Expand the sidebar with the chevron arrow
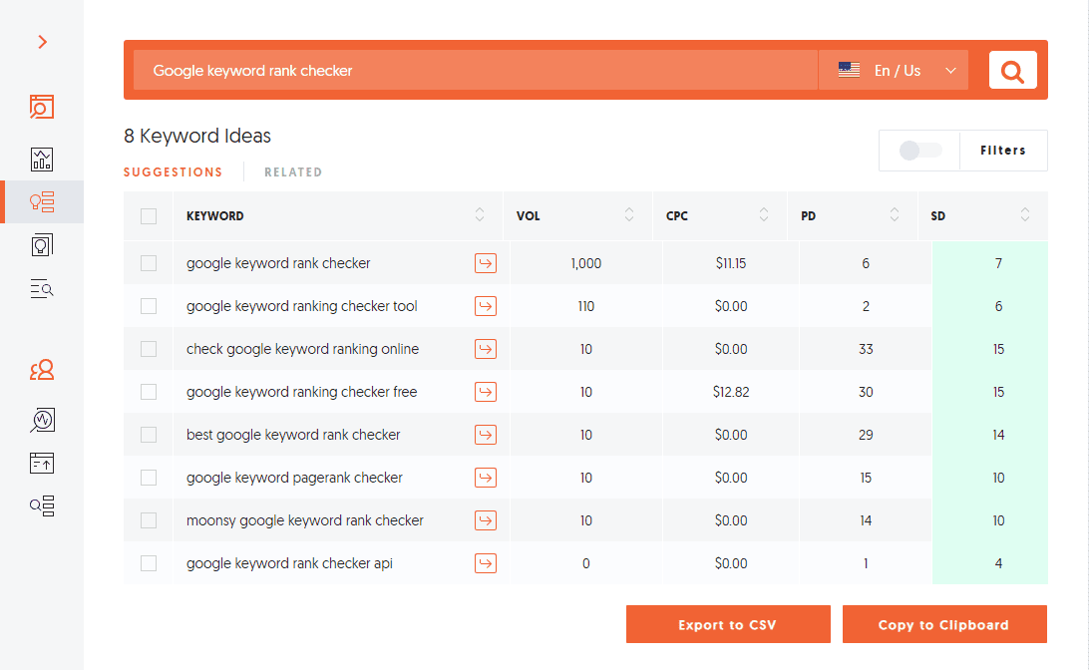This screenshot has width=1089, height=670. (42, 42)
